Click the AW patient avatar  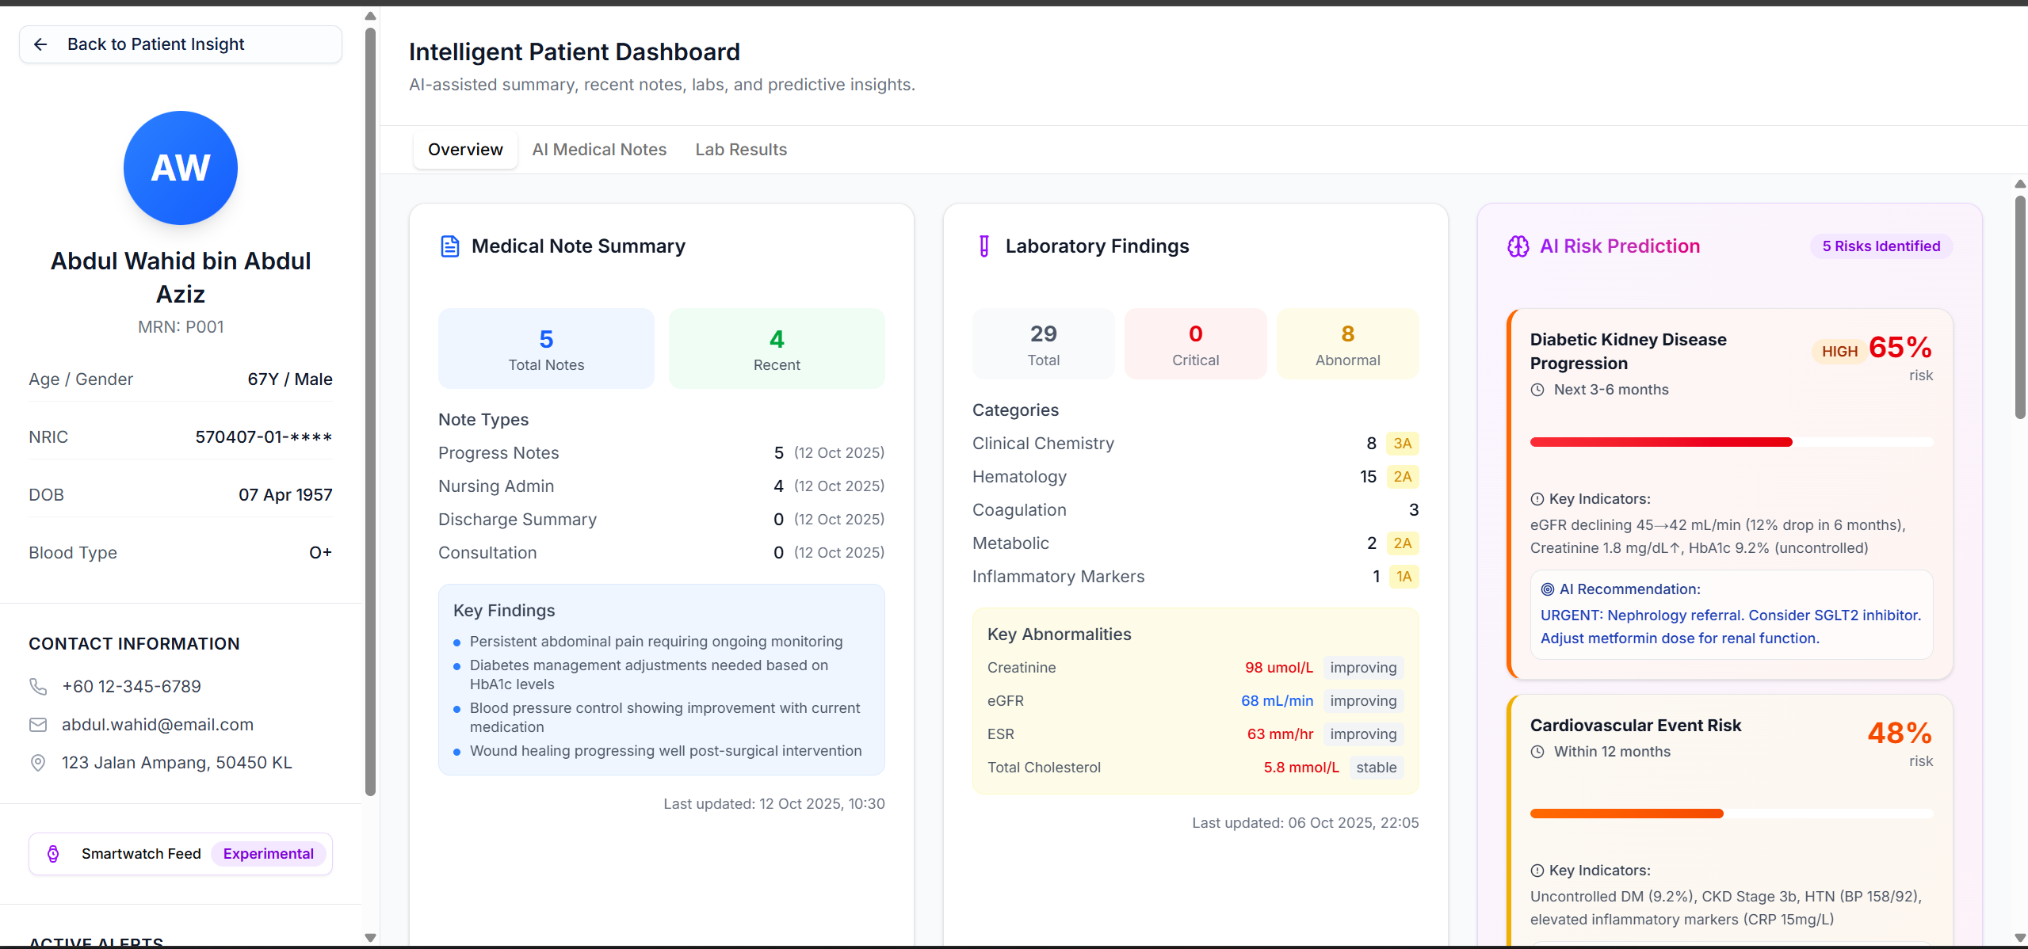pyautogui.click(x=181, y=168)
